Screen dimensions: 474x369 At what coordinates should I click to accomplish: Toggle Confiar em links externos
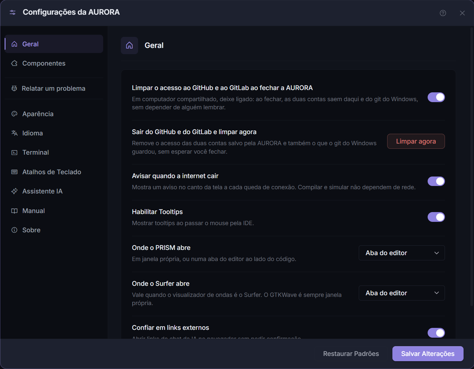(436, 333)
